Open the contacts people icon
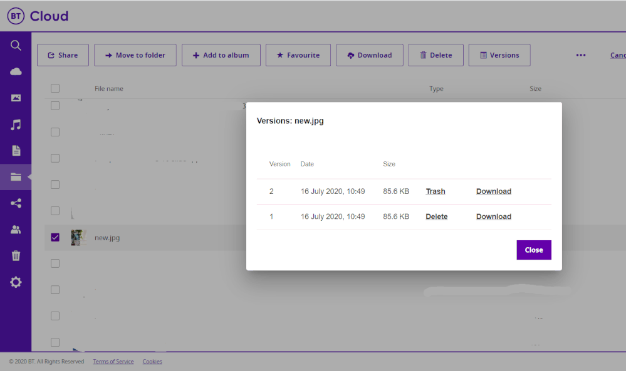This screenshot has width=626, height=371. tap(16, 230)
